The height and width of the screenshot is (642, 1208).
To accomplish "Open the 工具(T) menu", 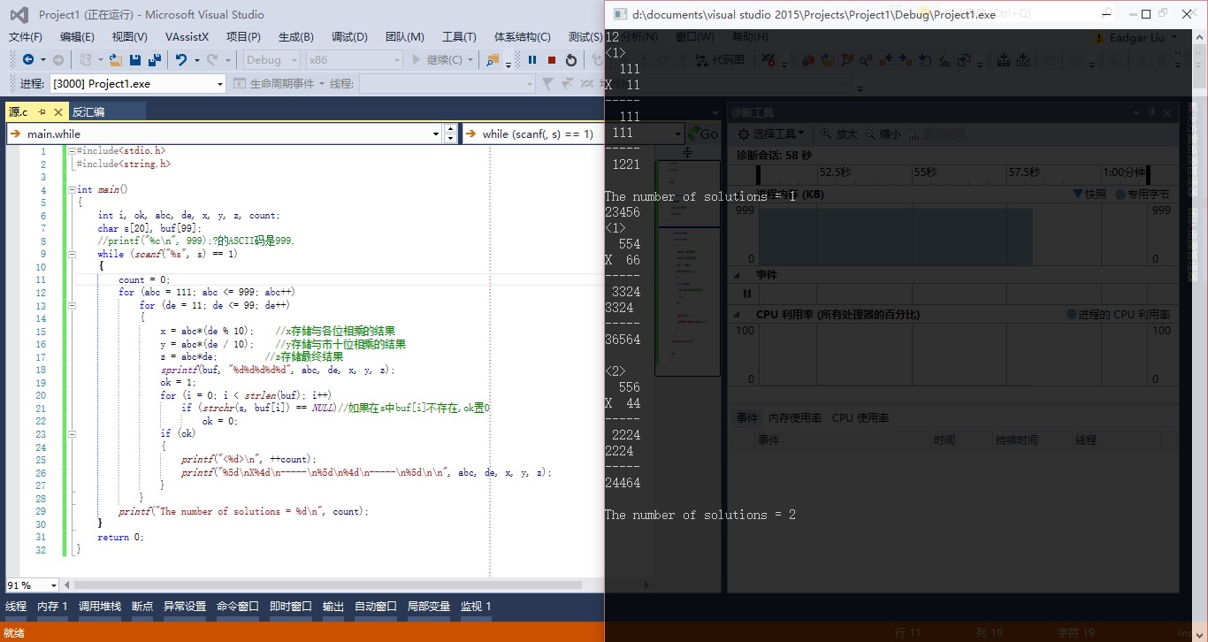I will pos(459,36).
